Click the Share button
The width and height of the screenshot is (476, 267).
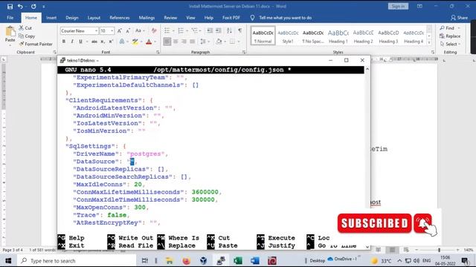(460, 18)
